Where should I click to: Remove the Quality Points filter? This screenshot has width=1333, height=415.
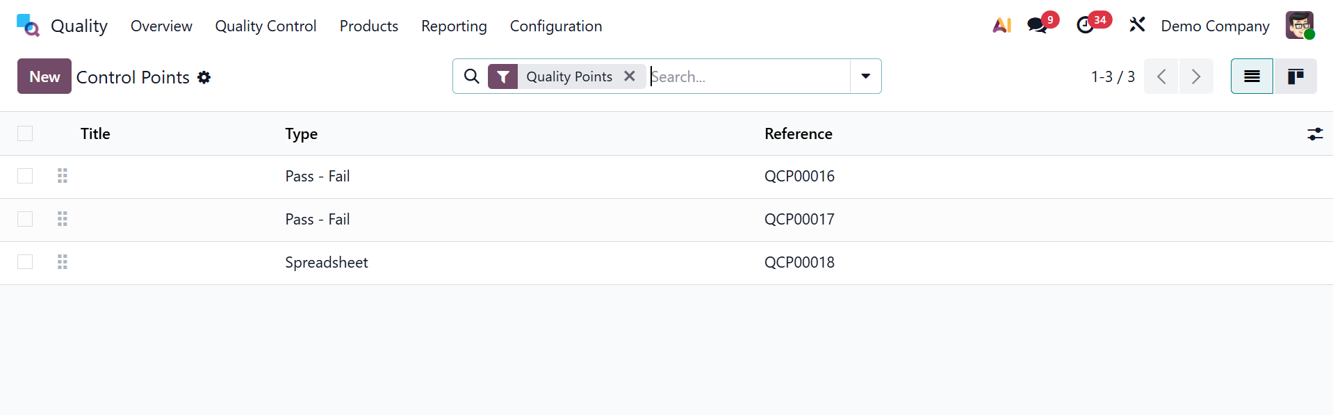630,76
